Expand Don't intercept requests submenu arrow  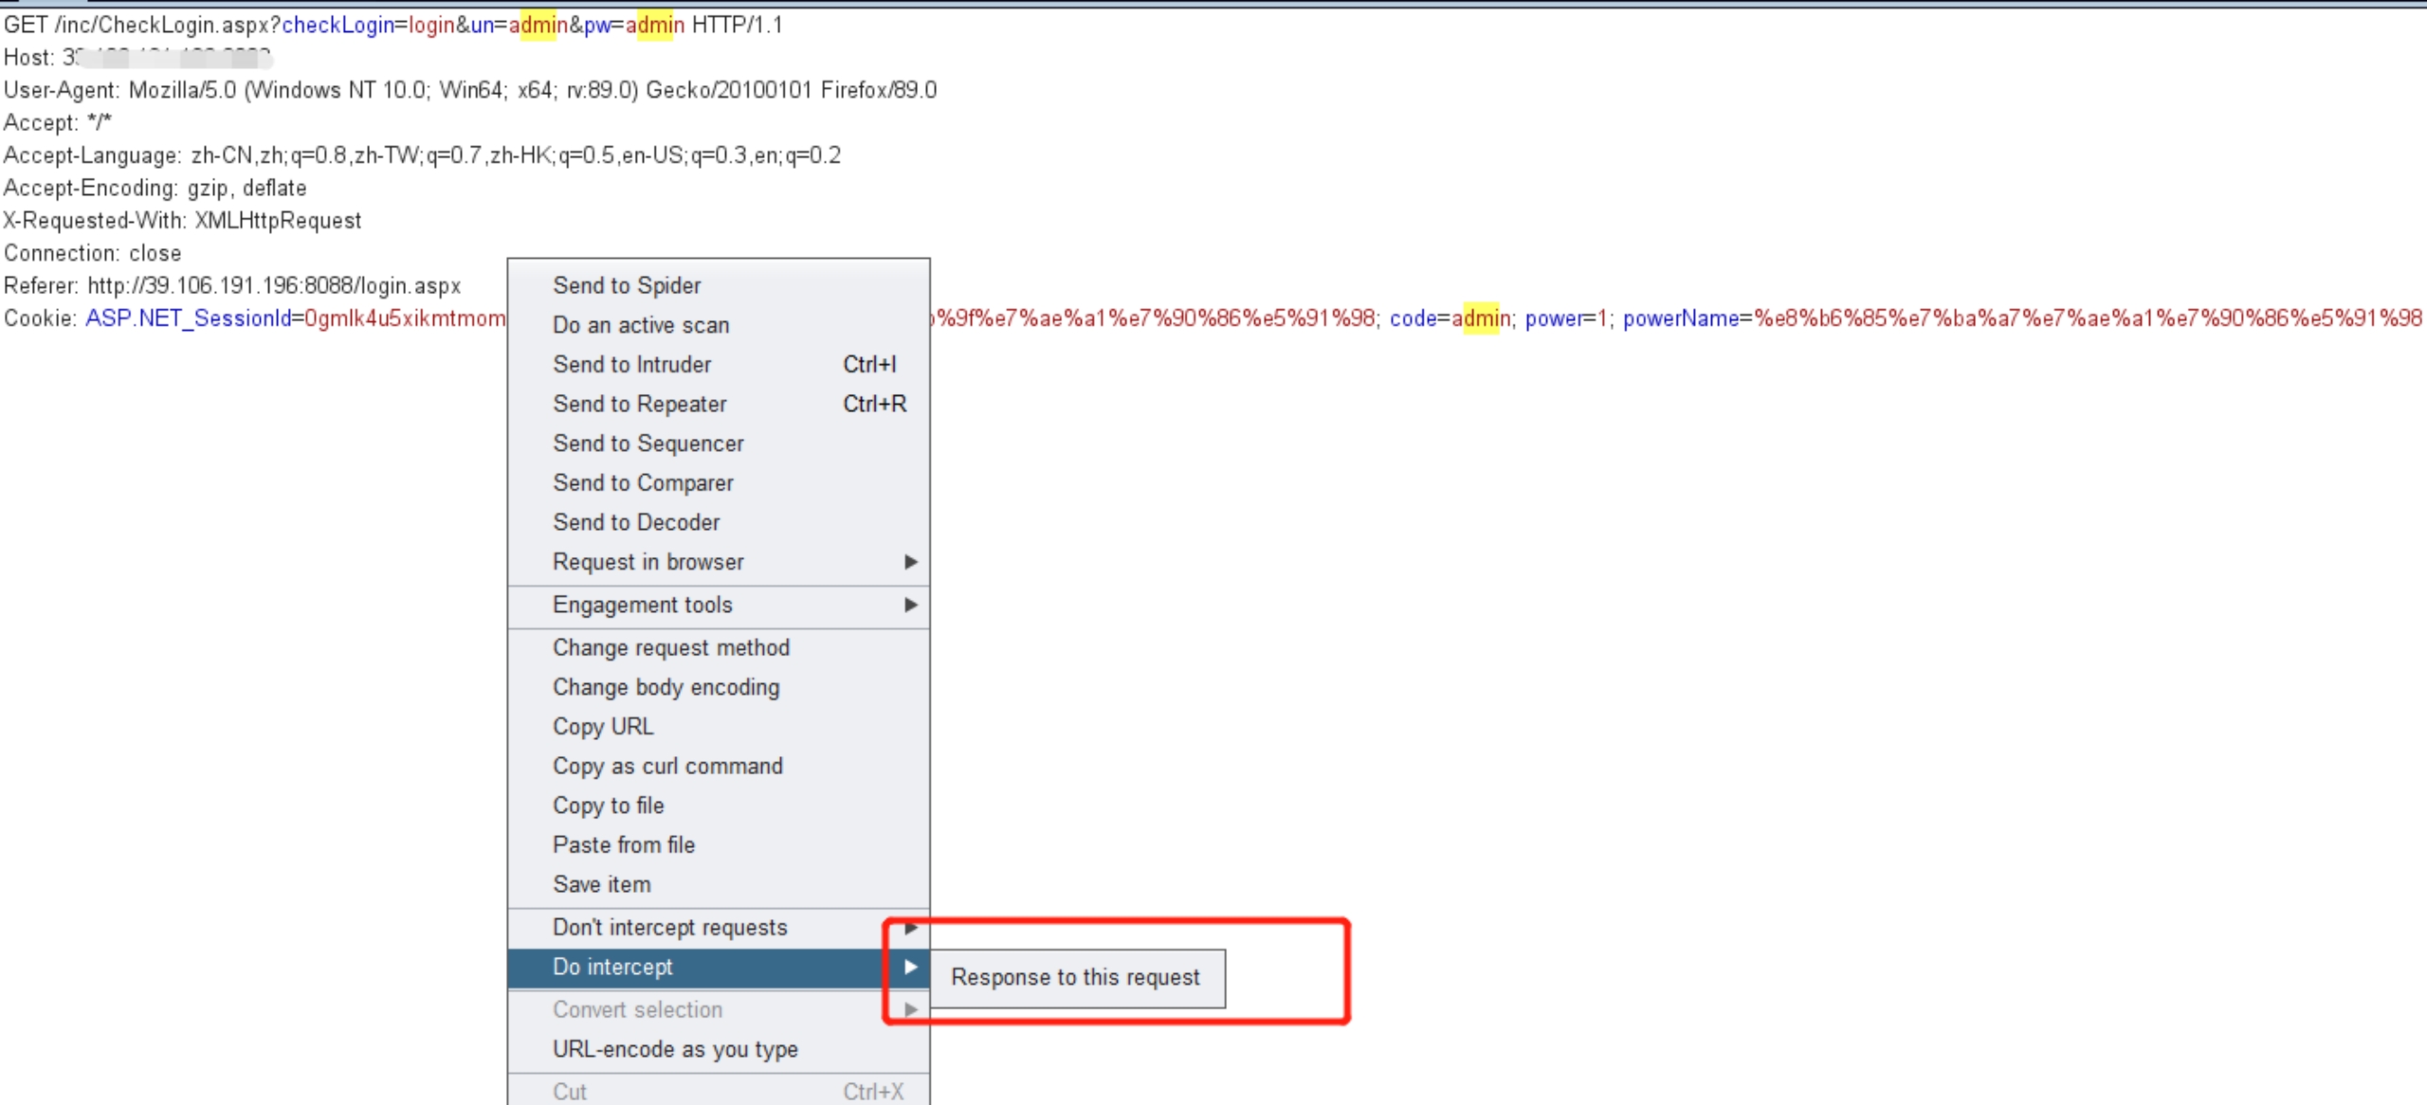click(910, 927)
